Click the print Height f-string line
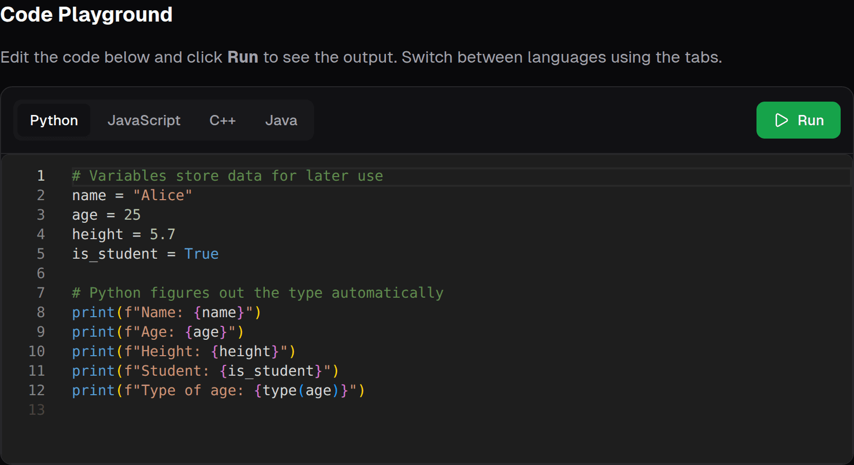854x465 pixels. [184, 352]
